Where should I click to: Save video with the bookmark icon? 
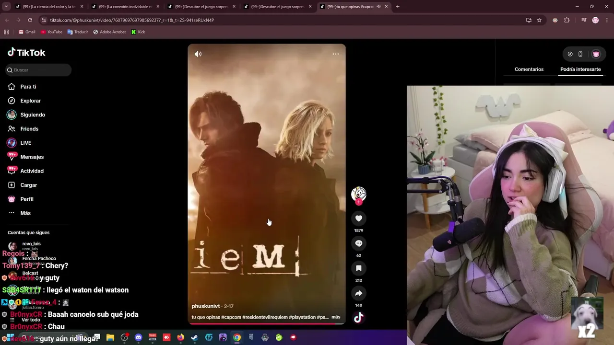(358, 268)
